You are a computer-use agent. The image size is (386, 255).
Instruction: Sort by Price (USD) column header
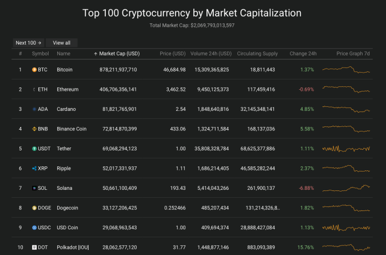point(173,54)
